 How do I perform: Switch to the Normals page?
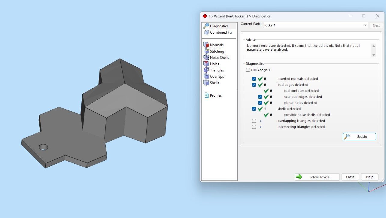tap(217, 45)
